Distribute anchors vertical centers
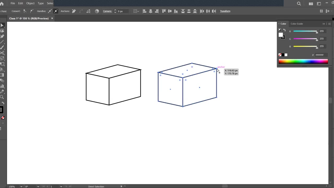This screenshot has width=334, height=188. point(189,11)
